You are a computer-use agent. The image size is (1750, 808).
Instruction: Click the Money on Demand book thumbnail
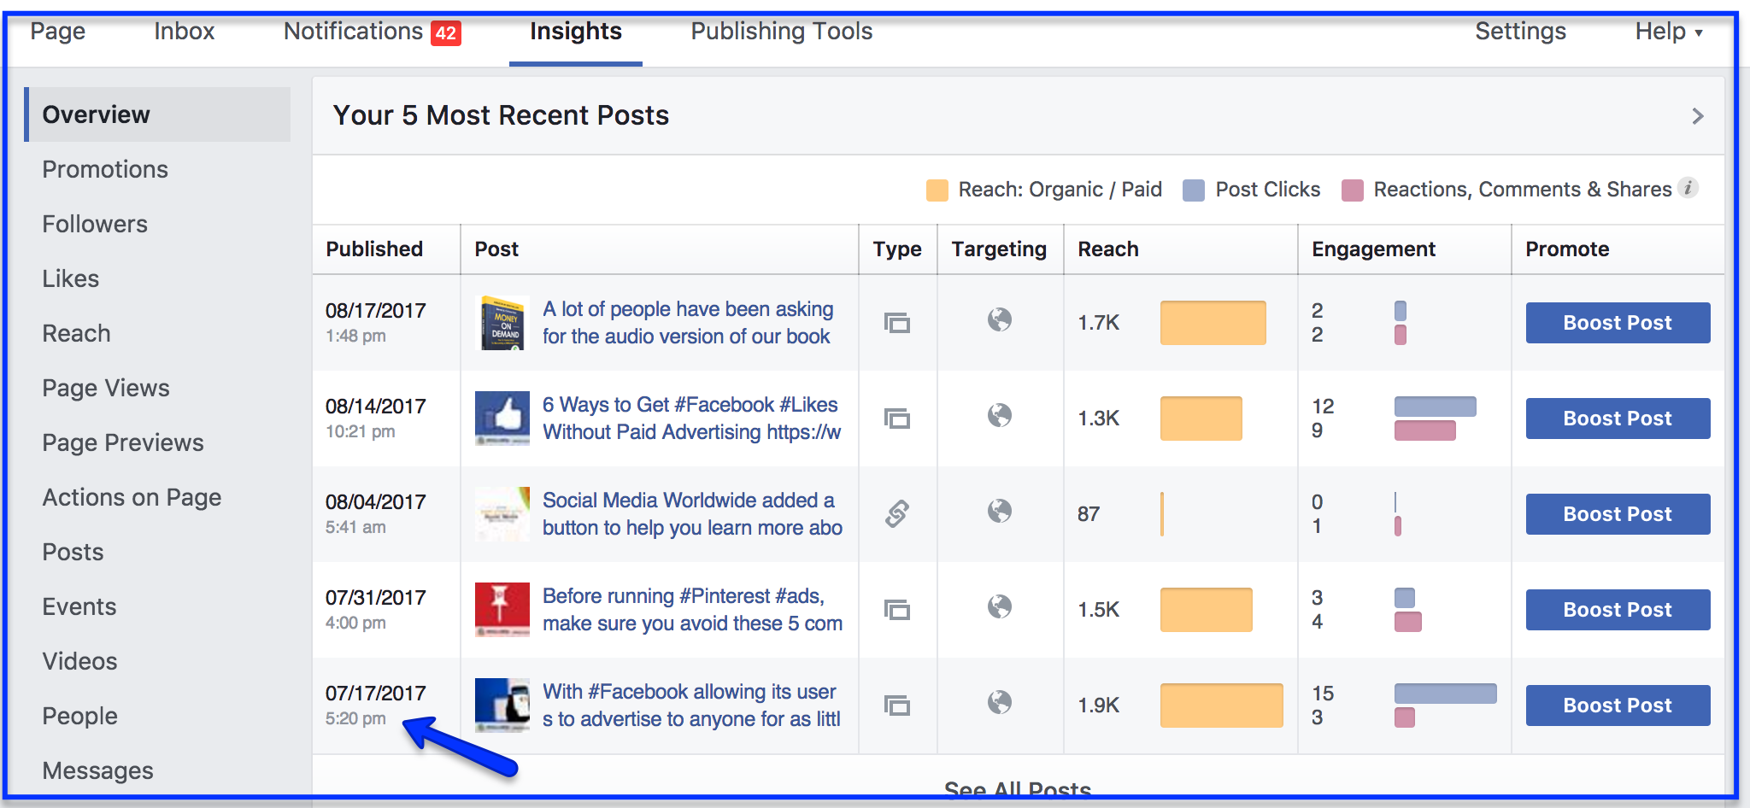coord(502,323)
